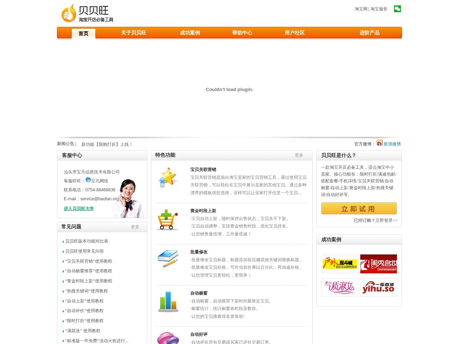Open the WeChat green icon
459x344 pixels.
point(397,9)
